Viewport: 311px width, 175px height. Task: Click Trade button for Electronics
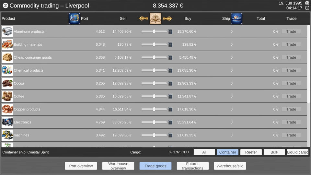point(291,122)
